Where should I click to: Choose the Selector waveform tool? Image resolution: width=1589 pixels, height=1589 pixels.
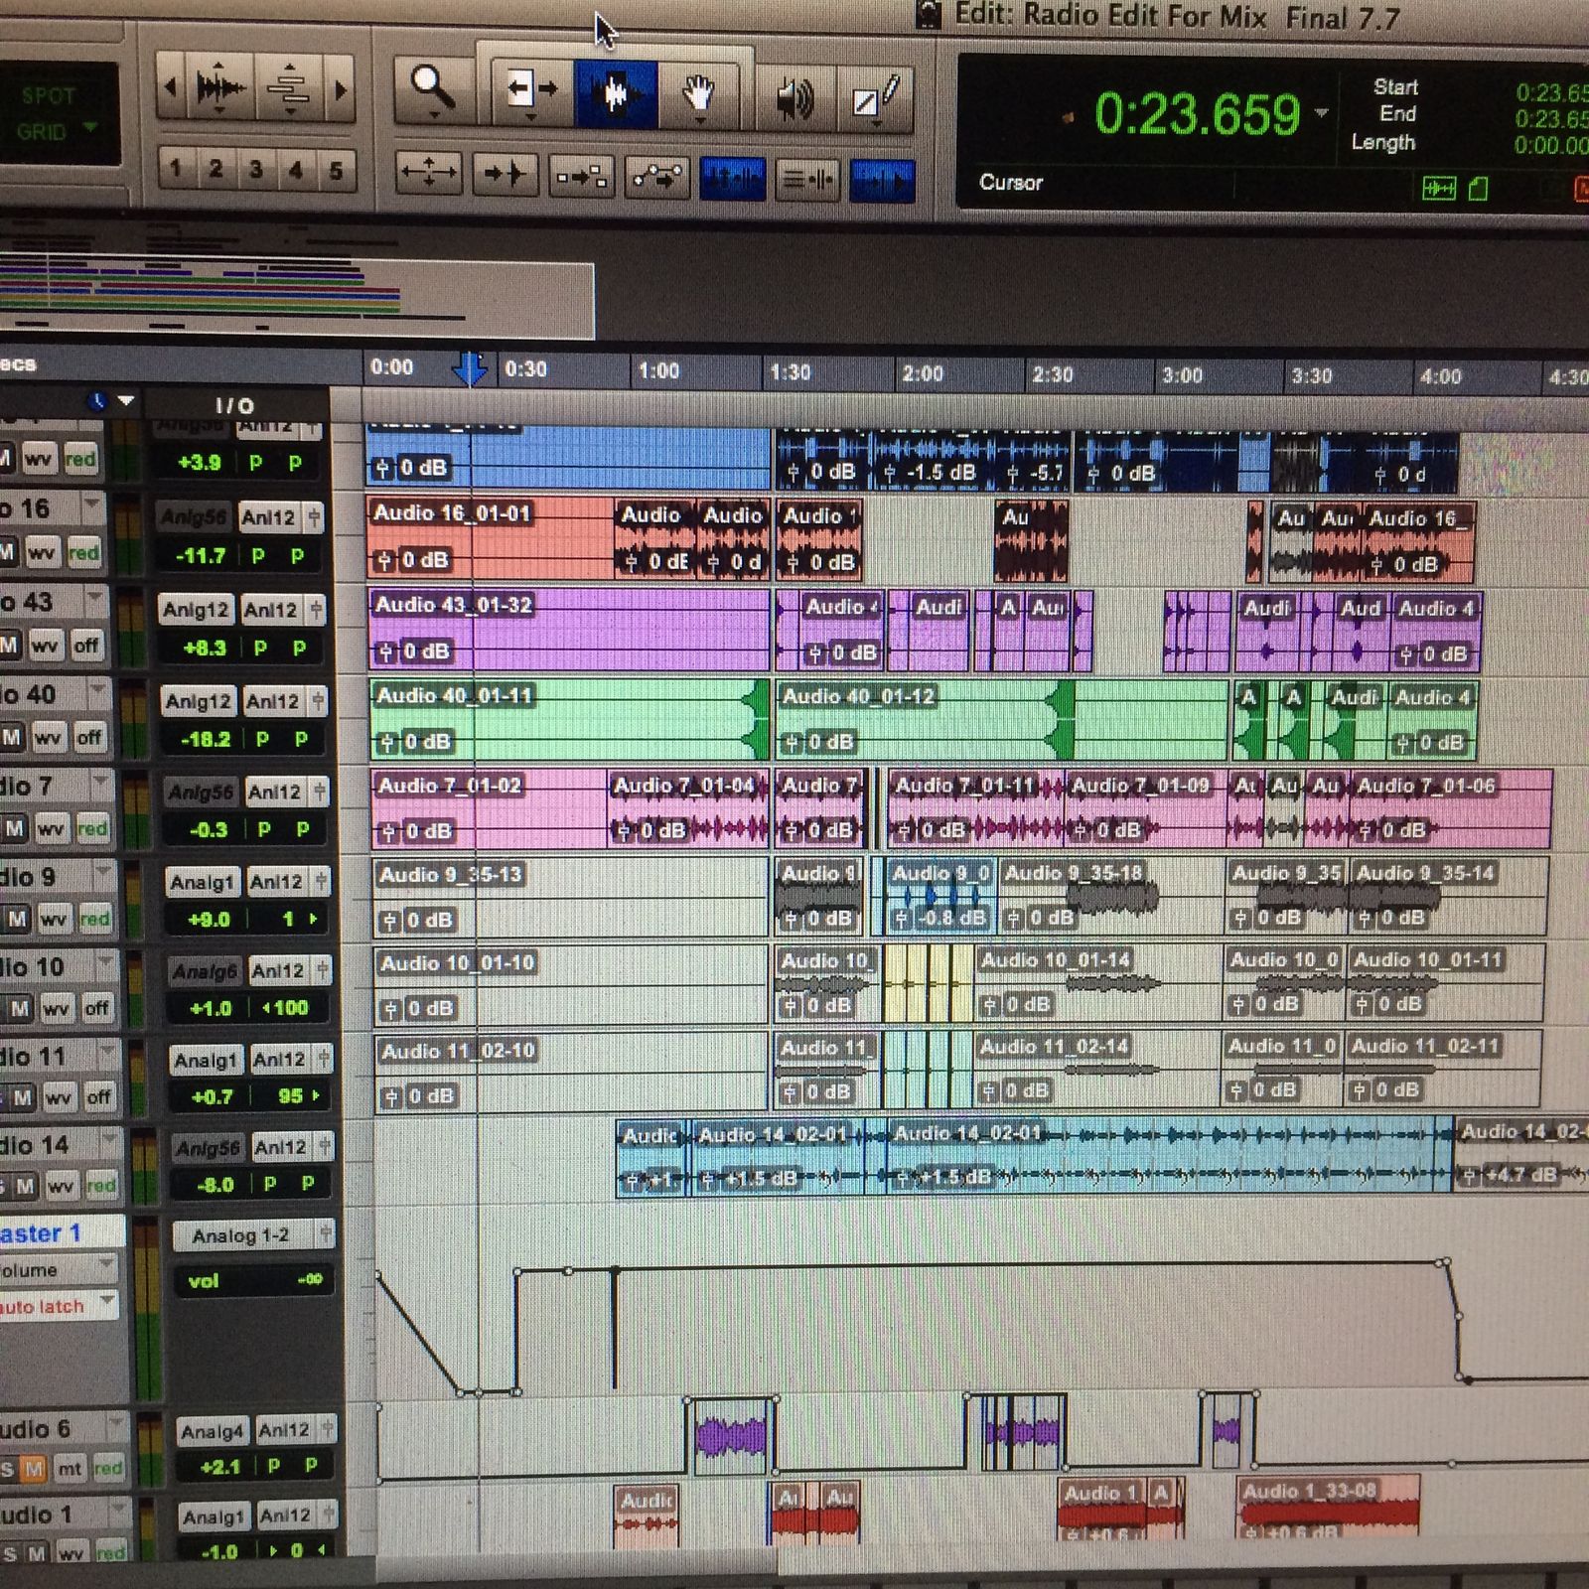[x=616, y=94]
